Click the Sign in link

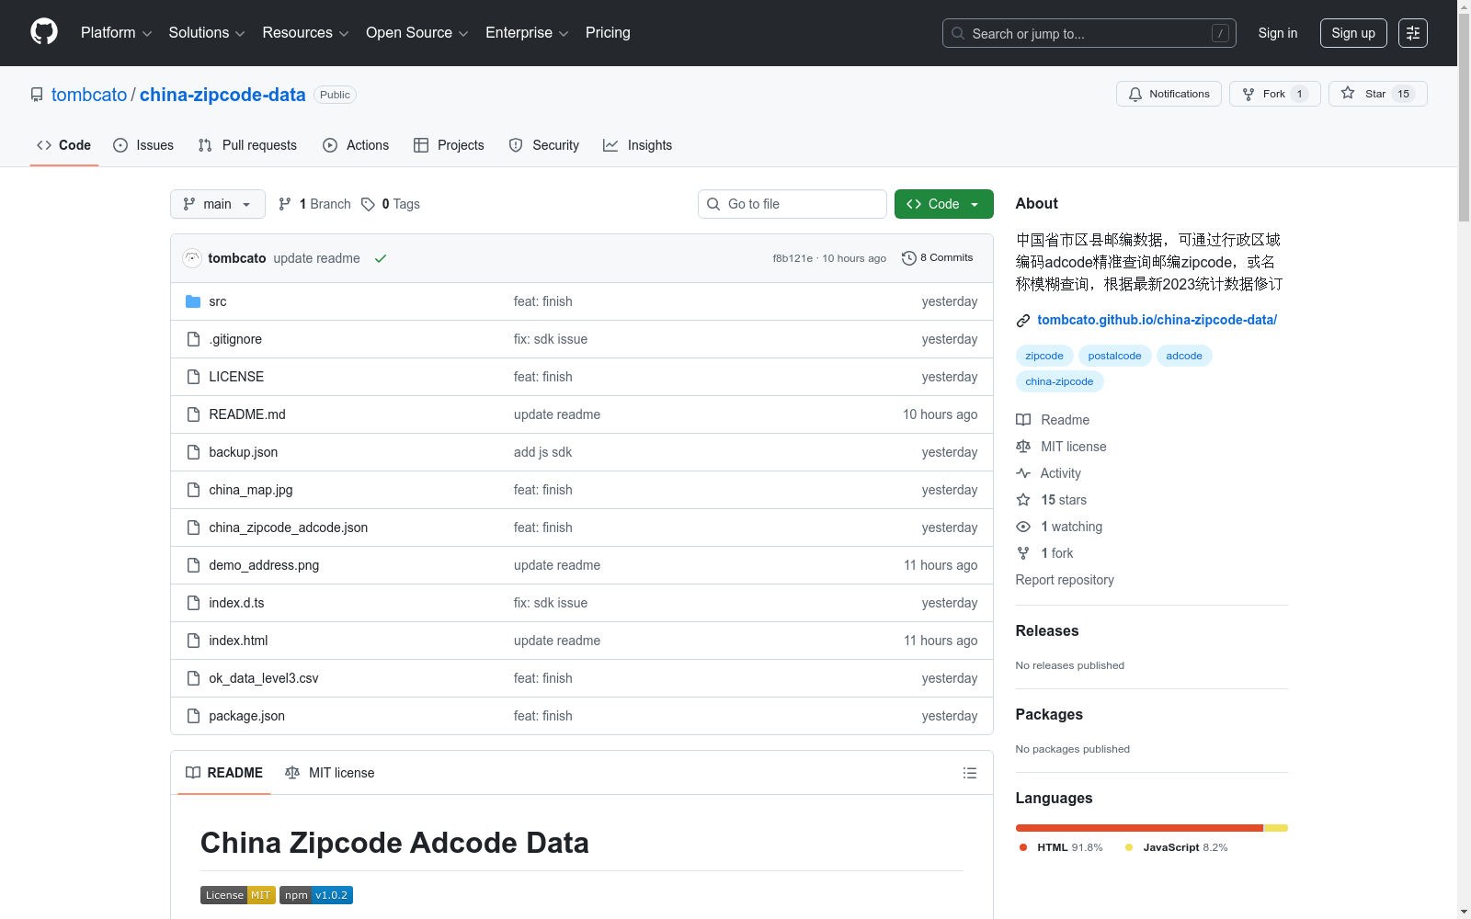pyautogui.click(x=1278, y=33)
